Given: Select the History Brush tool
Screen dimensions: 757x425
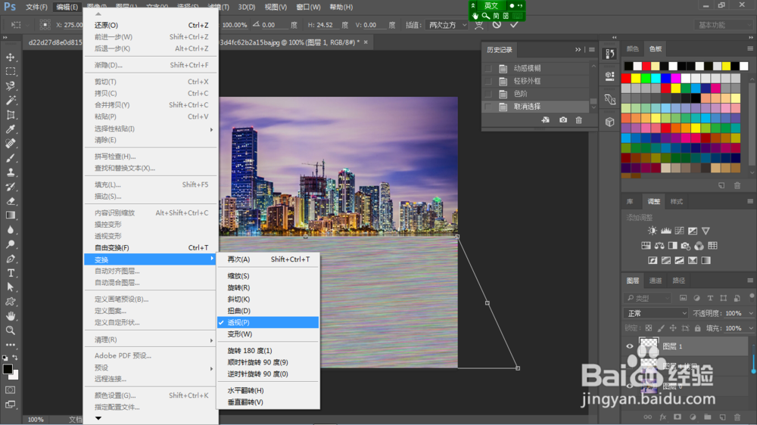Looking at the screenshot, I should click(x=10, y=187).
